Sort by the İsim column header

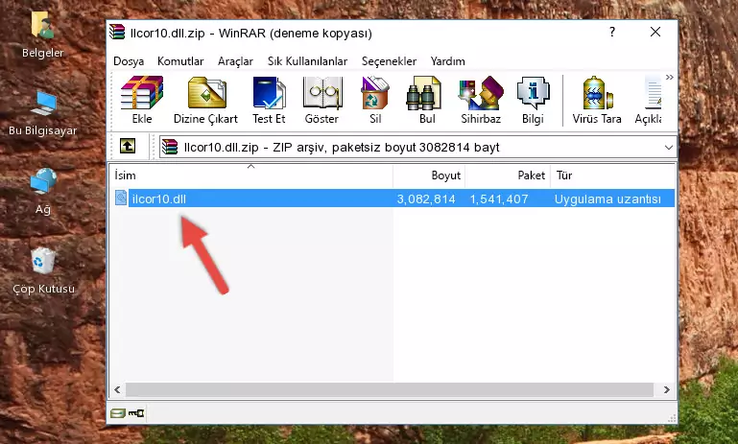(251, 175)
